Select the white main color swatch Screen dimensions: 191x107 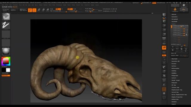[8, 70]
